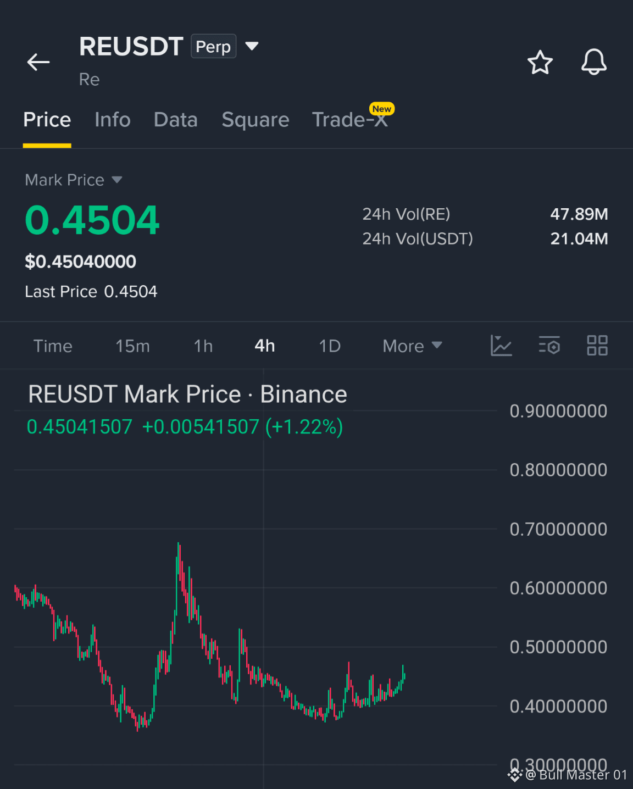Image resolution: width=633 pixels, height=789 pixels.
Task: Select the 15m chart interval
Action: (x=132, y=346)
